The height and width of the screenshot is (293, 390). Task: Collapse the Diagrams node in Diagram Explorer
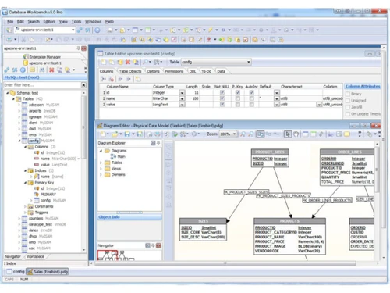[101, 151]
